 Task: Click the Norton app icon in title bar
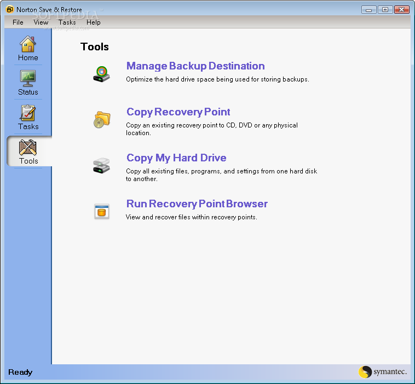point(9,9)
